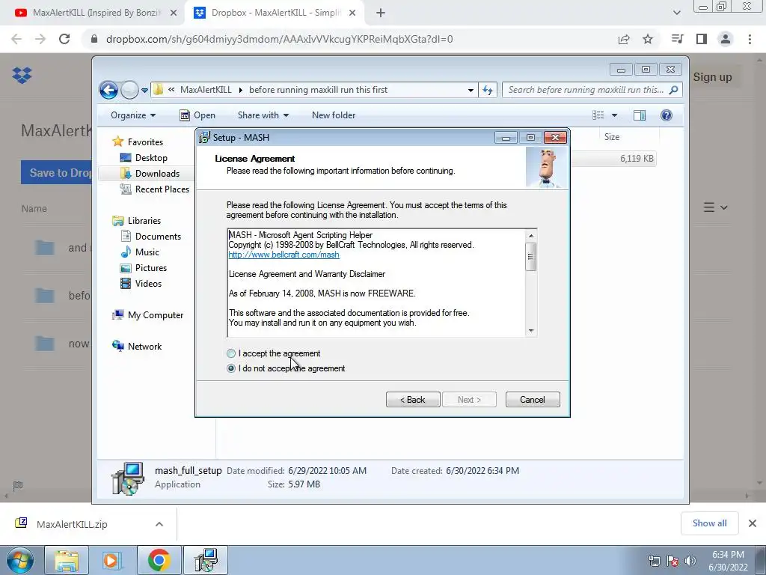766x575 pixels.
Task: Open Explorer help via question mark icon
Action: [x=667, y=115]
